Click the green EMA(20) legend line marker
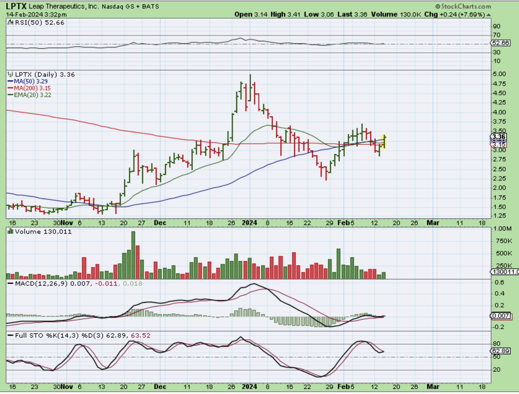The width and height of the screenshot is (519, 394). click(x=10, y=95)
